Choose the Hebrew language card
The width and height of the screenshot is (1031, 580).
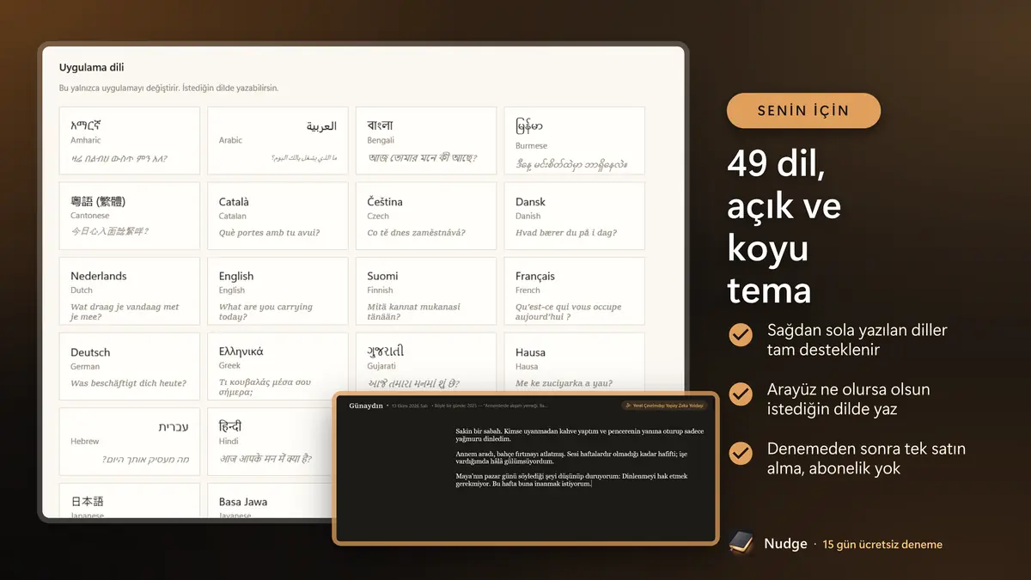point(130,442)
